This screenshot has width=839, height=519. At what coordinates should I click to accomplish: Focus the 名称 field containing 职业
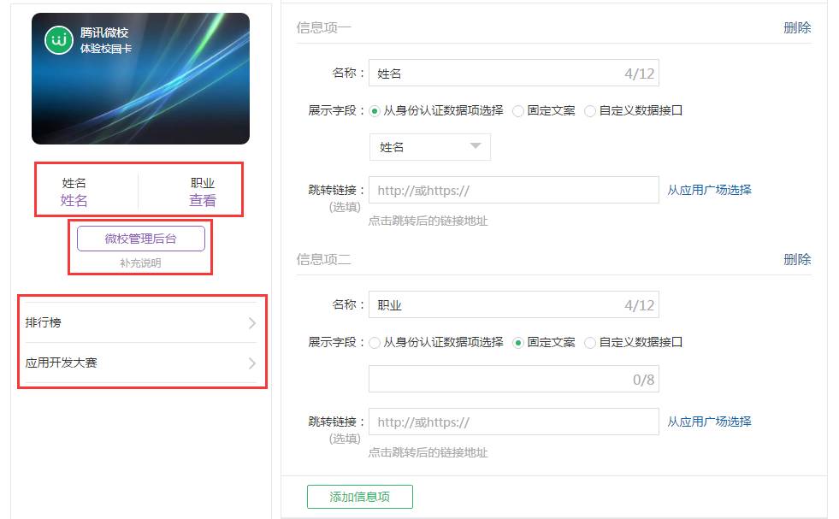tap(514, 305)
